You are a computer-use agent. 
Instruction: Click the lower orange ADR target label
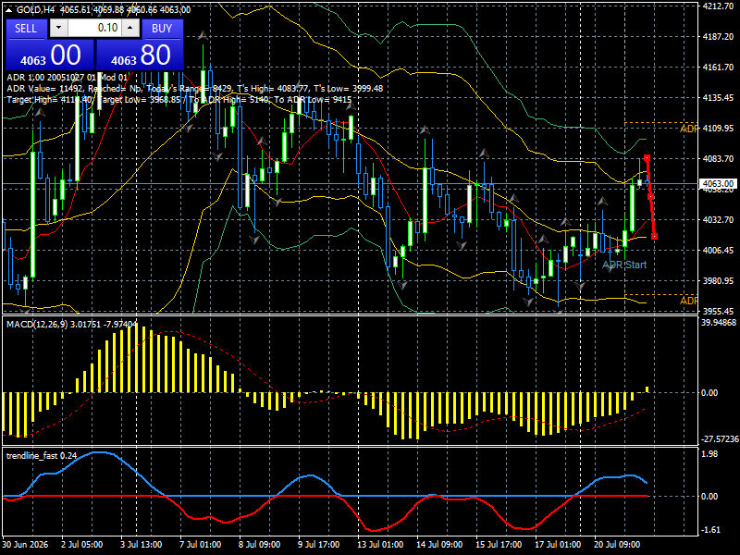click(x=688, y=301)
